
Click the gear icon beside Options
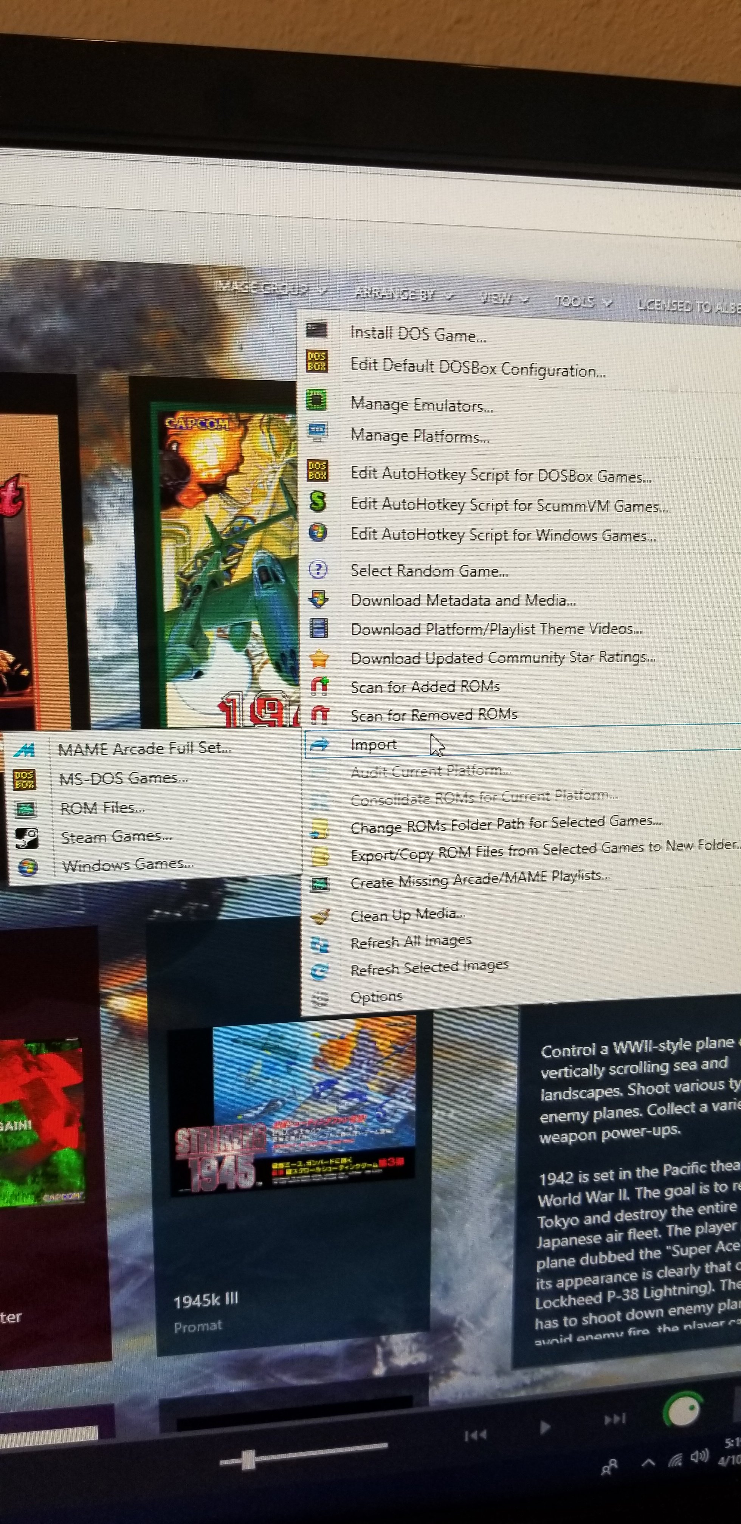[x=319, y=999]
